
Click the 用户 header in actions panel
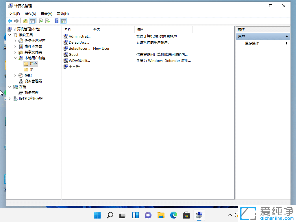[242, 36]
